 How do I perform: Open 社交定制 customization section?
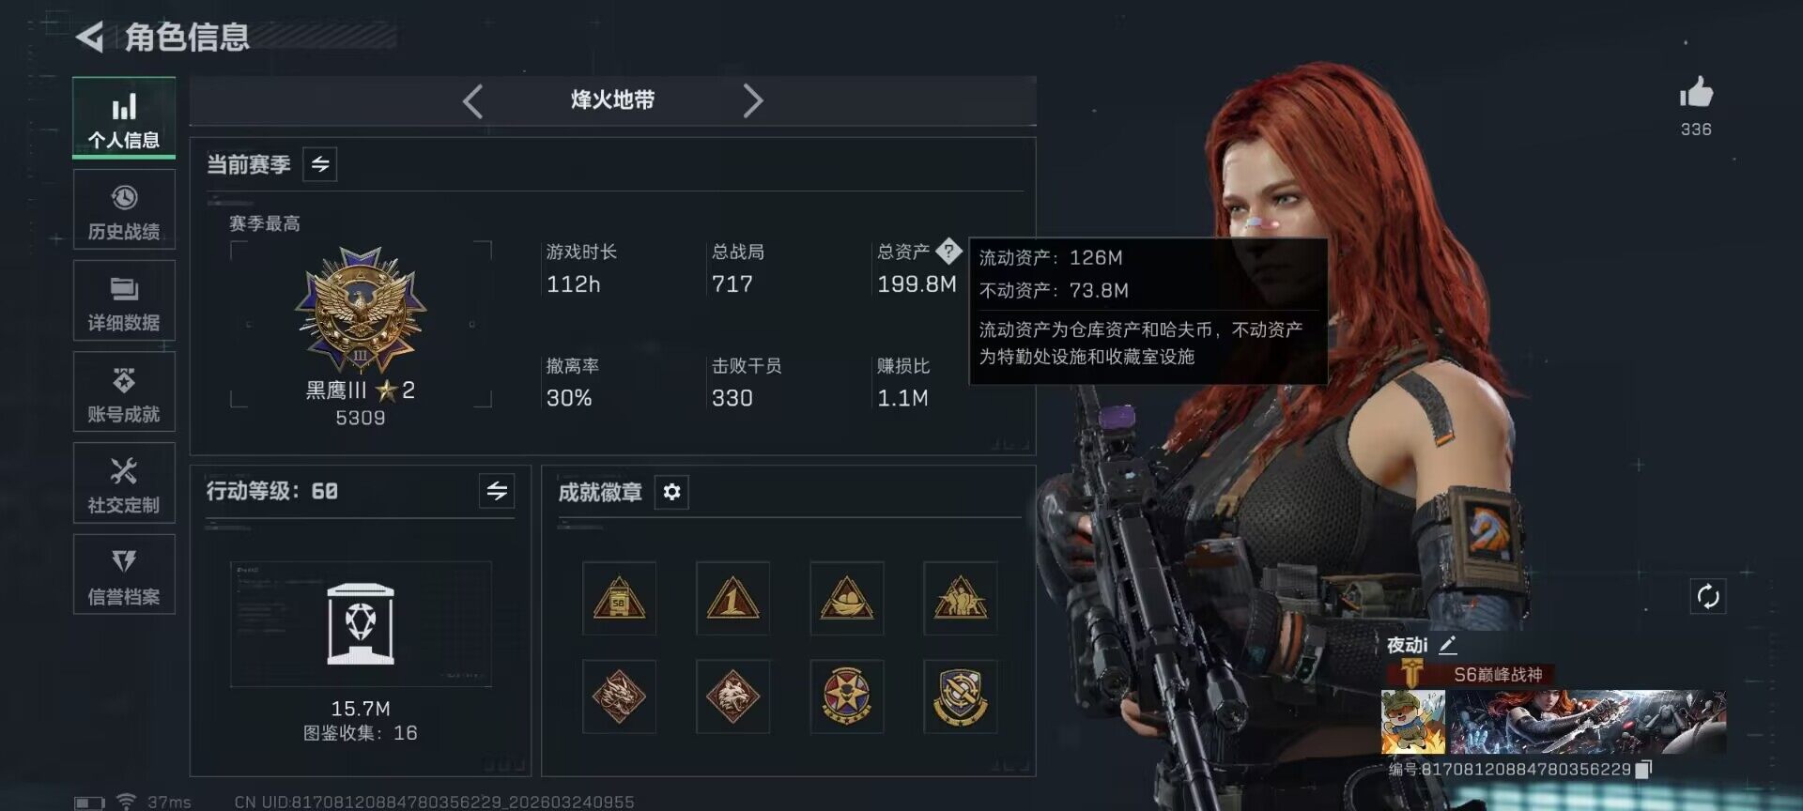pos(124,483)
